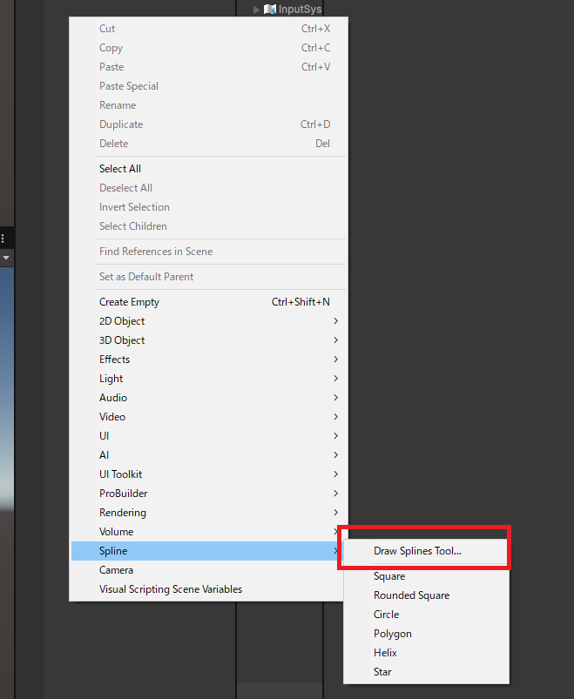
Task: Expand the 3D Object submenu
Action: pos(122,340)
